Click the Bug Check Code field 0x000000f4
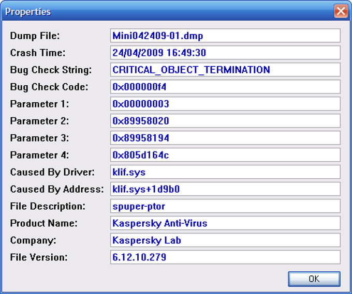Viewport: 352px width, 294px height. pos(225,86)
